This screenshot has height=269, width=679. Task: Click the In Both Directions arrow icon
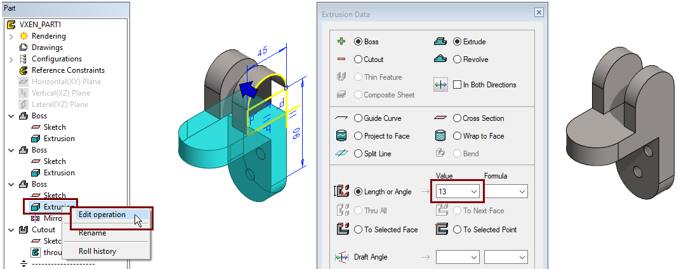[440, 85]
